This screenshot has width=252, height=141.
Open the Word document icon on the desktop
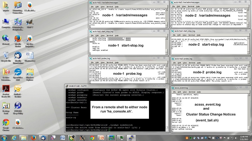(30, 57)
